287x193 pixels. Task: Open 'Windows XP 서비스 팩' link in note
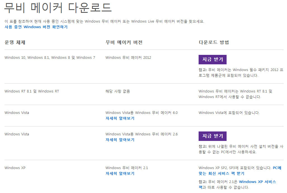tap(237, 184)
